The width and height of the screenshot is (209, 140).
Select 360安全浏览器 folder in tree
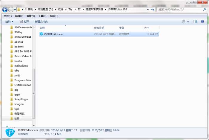(x=21, y=37)
